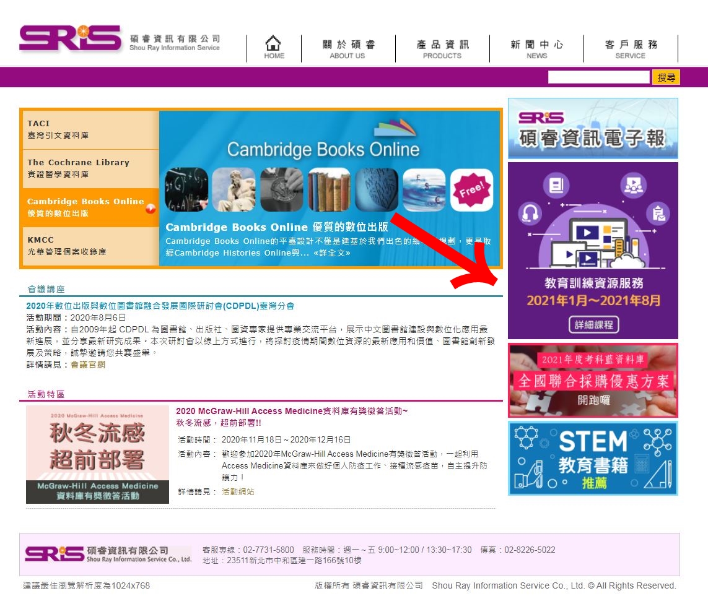This screenshot has width=708, height=596.
Task: Open the STEM 教育書籍 banner
Action: tap(593, 458)
